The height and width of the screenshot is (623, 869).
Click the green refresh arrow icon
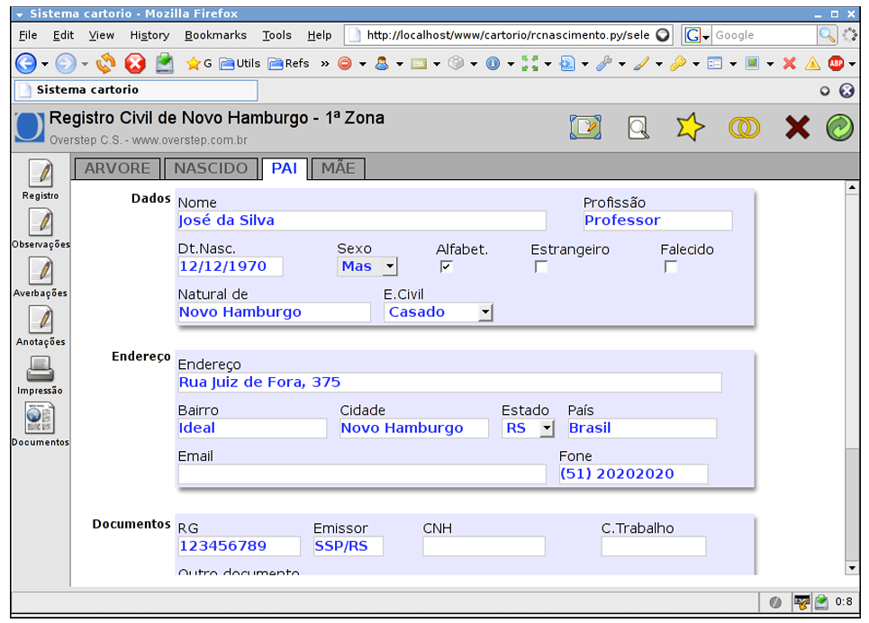[839, 128]
